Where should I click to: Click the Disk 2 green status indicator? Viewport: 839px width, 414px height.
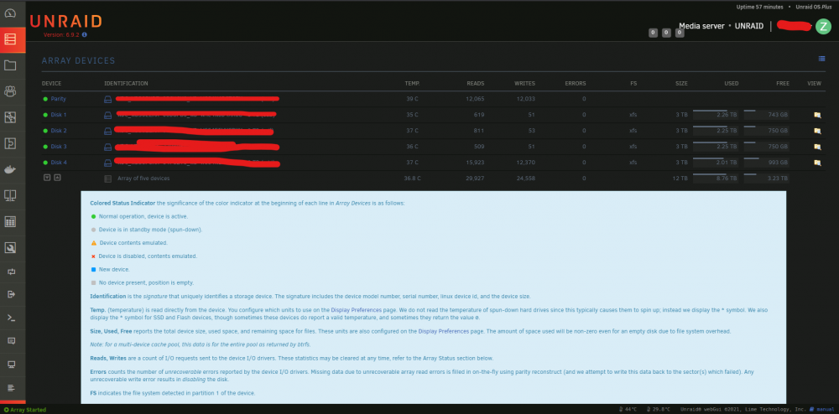pos(45,131)
